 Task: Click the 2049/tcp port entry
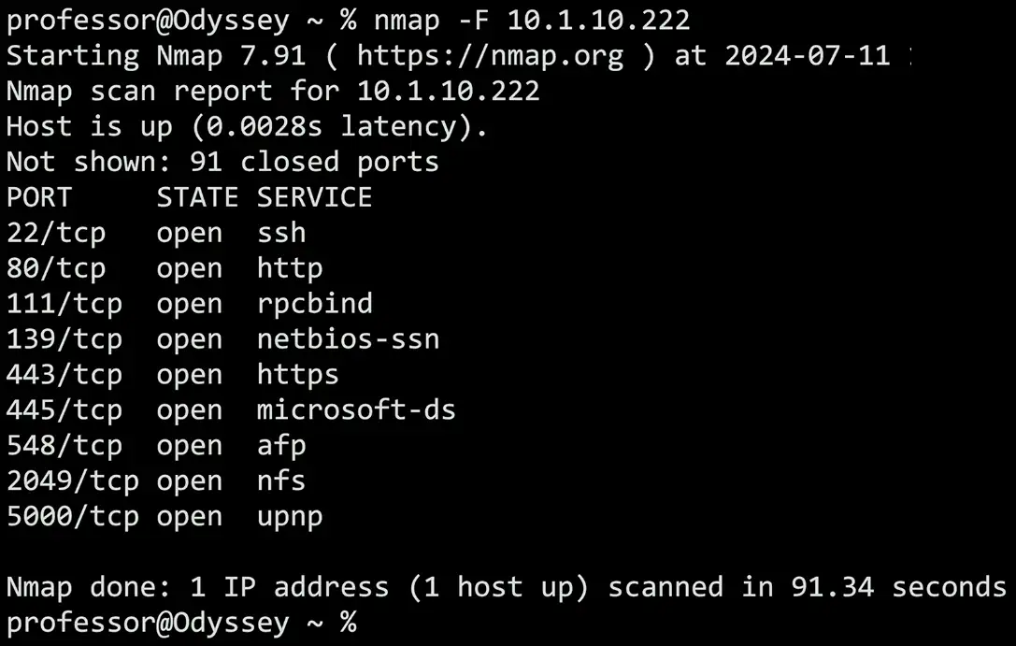(x=73, y=481)
